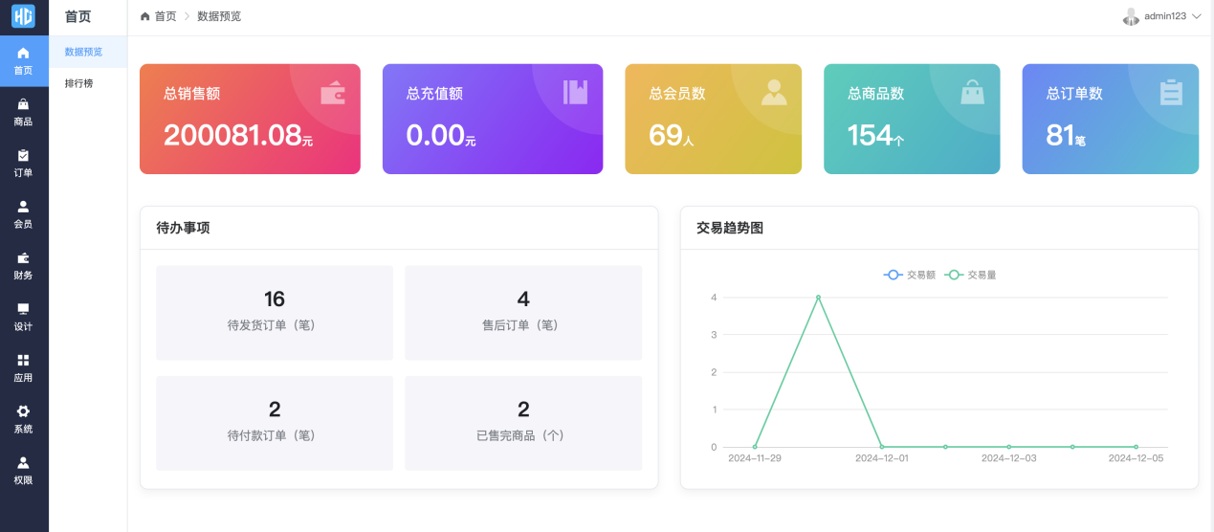
Task: Toggle 交易额 series in chart legend
Action: (909, 275)
